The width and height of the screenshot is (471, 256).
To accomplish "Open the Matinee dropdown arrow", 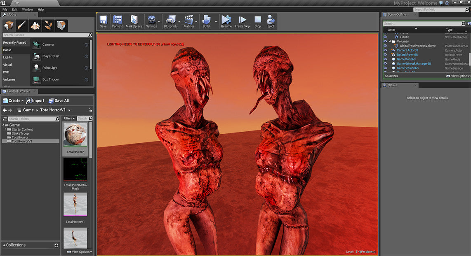I will pos(196,21).
